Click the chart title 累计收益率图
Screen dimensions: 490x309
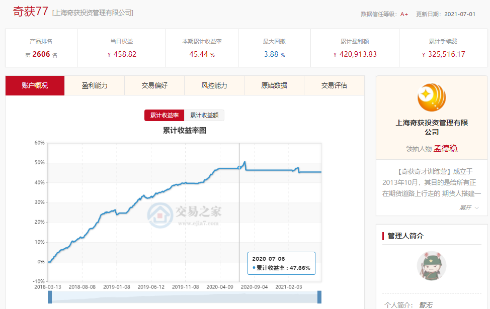[184, 131]
